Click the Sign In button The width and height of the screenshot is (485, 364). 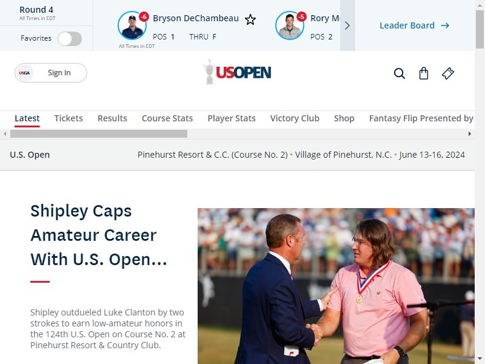click(51, 73)
